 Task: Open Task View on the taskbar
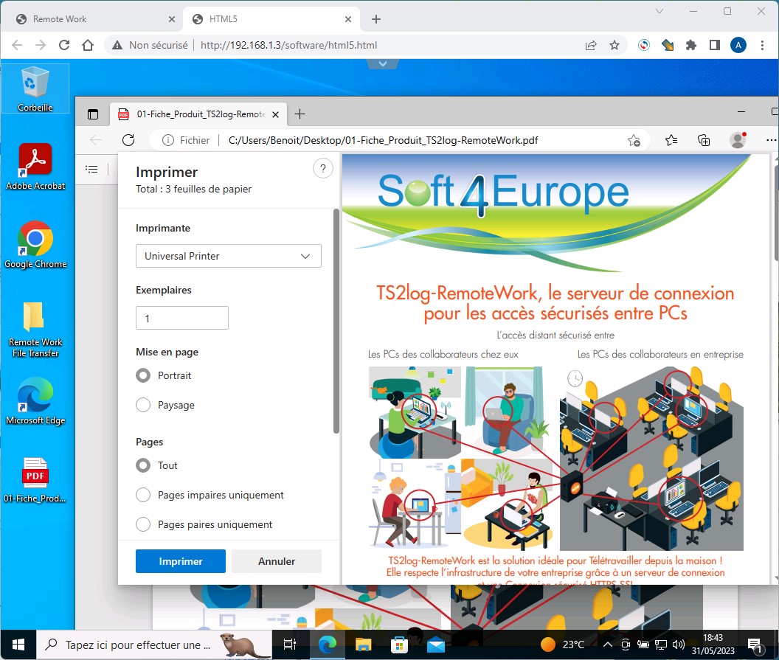pos(290,645)
